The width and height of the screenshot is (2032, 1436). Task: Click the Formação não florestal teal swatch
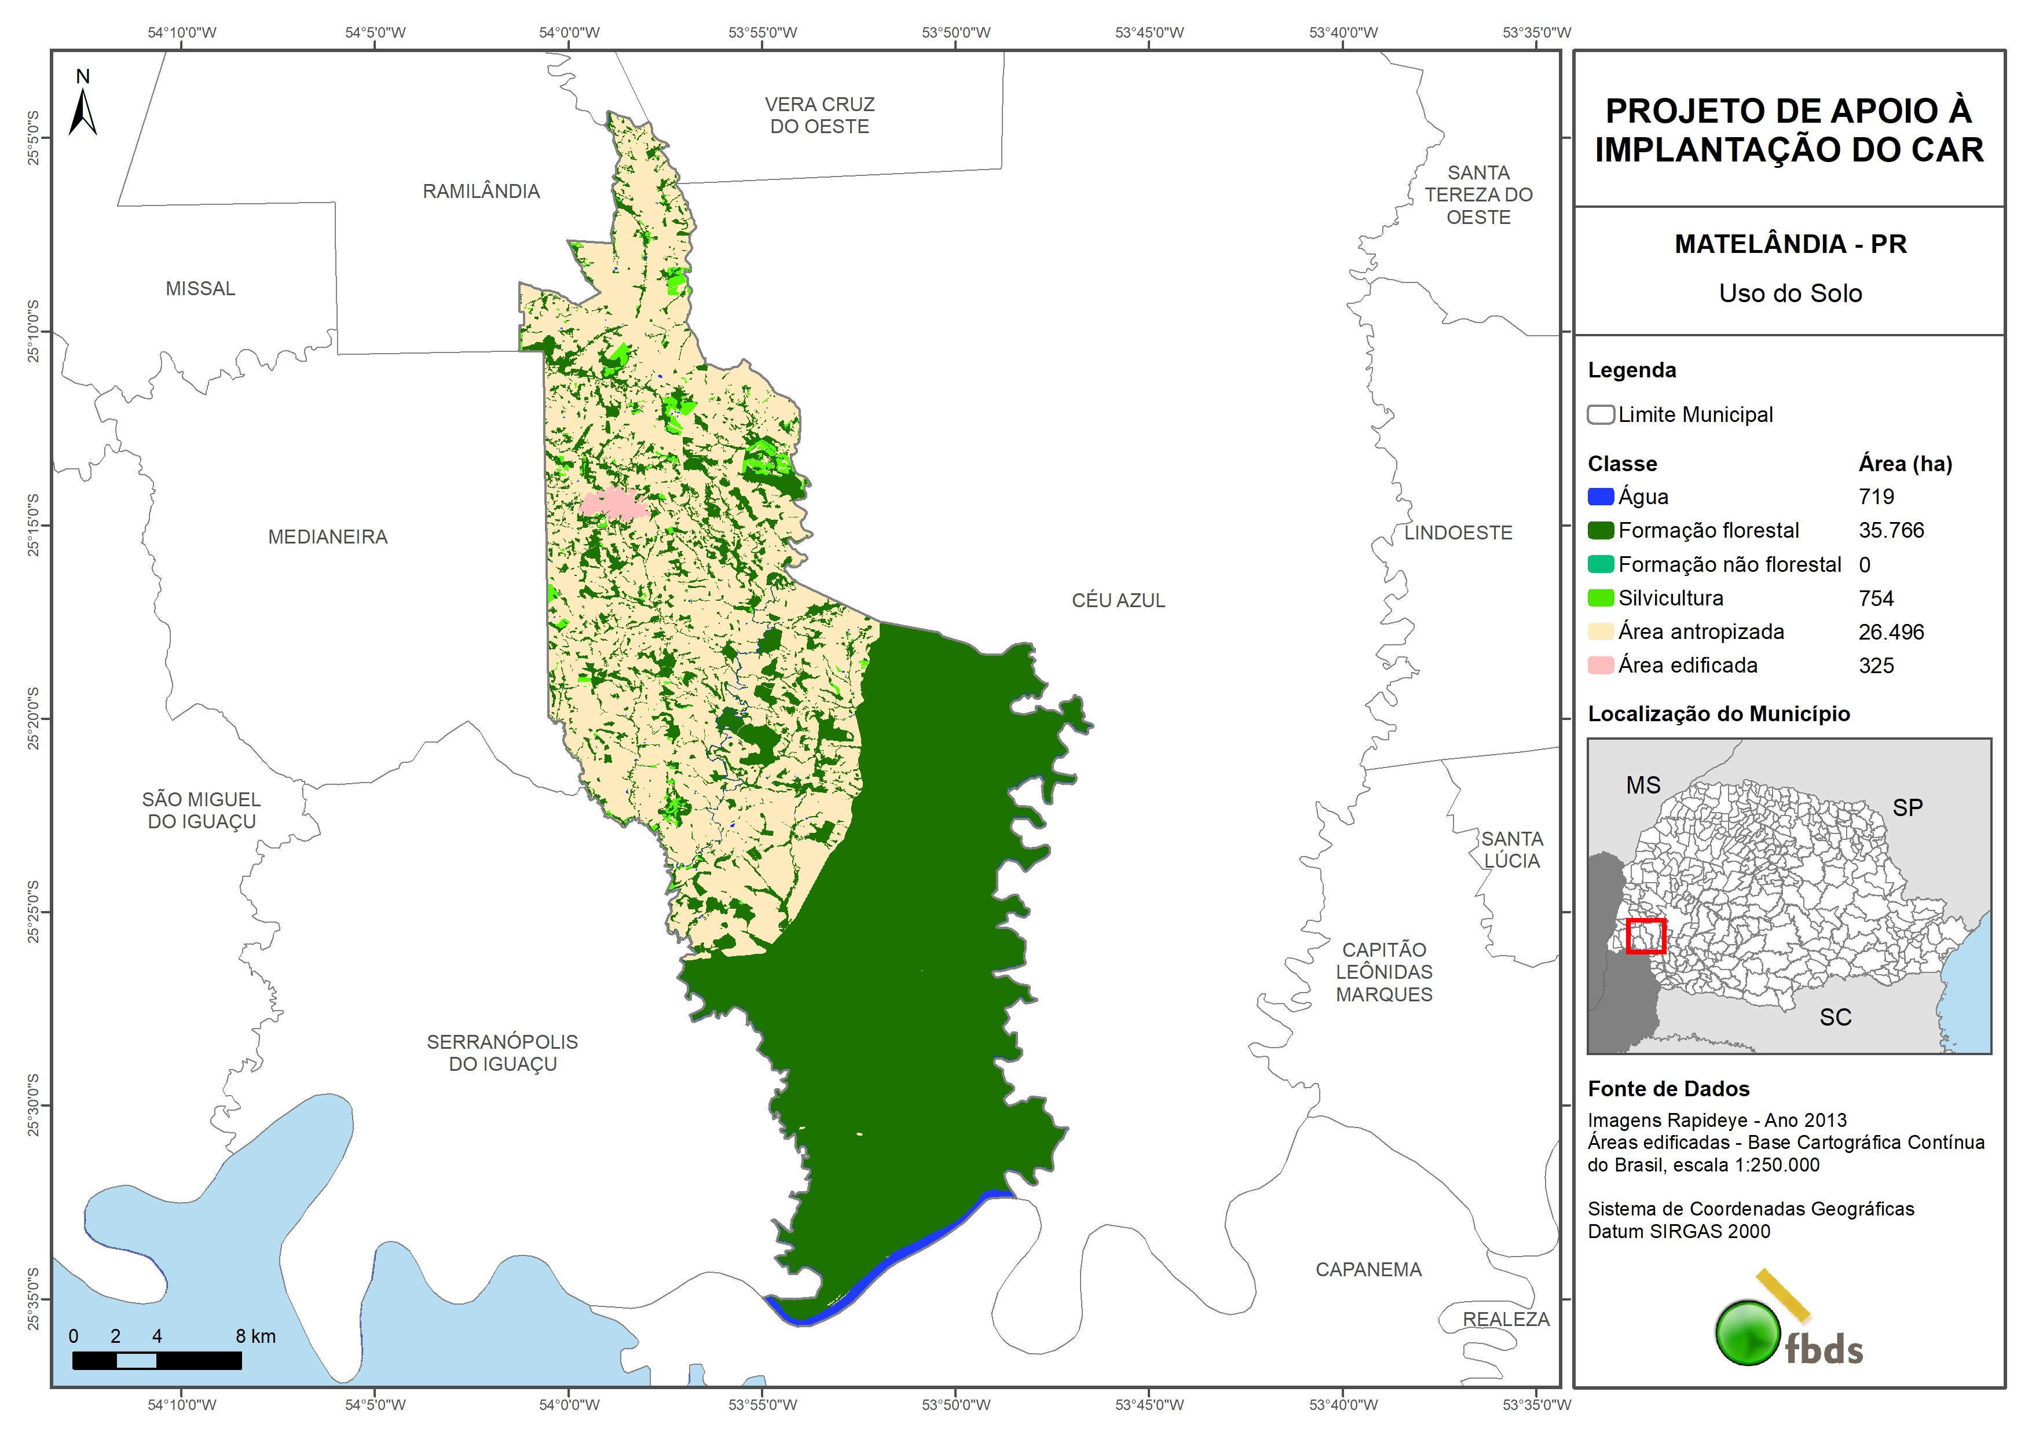click(1600, 564)
